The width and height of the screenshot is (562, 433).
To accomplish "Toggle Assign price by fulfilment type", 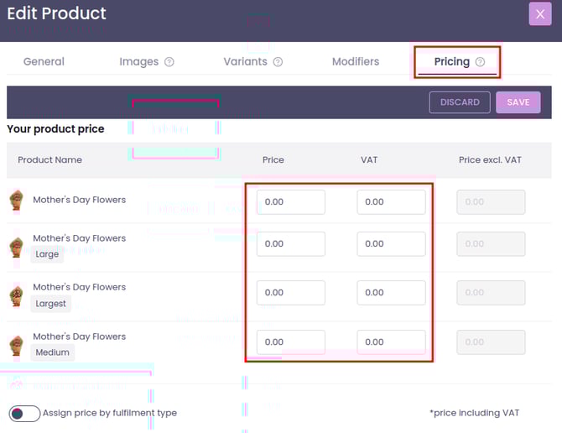I will (x=25, y=413).
